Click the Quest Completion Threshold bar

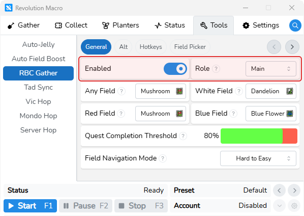click(x=259, y=136)
